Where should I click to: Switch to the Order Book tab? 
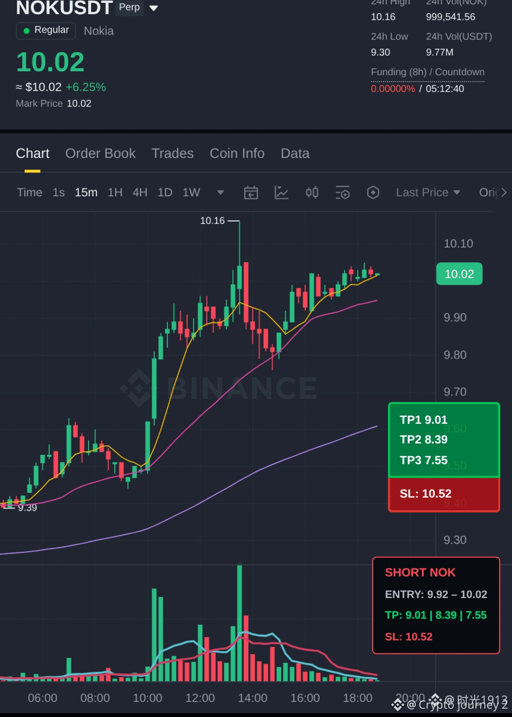pos(101,154)
